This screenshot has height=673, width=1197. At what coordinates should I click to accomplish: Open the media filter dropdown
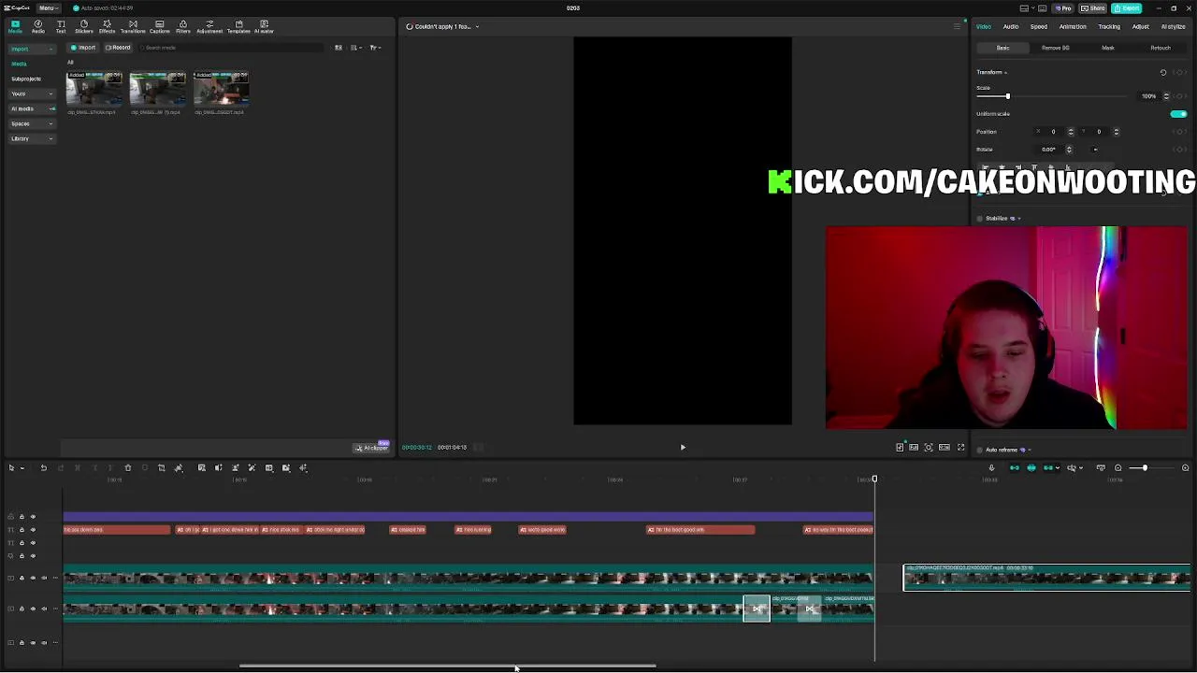374,48
